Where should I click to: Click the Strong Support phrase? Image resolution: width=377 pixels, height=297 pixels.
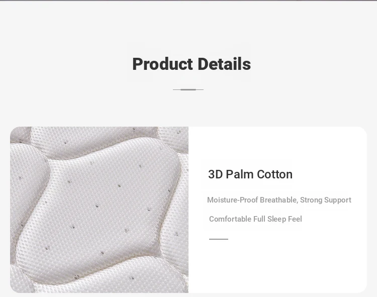[326, 200]
